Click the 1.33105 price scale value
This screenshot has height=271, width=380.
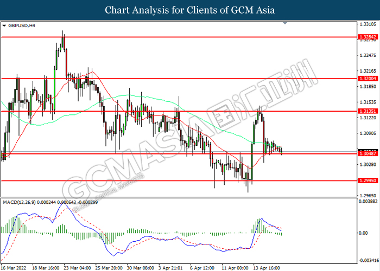pyautogui.click(x=368, y=24)
